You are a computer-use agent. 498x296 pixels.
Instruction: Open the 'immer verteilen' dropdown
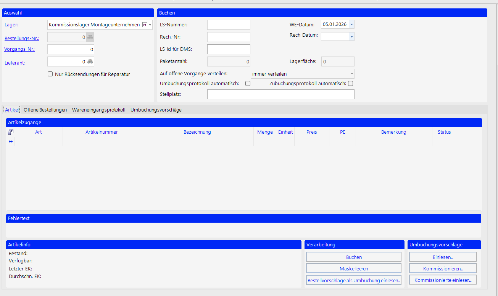[351, 74]
